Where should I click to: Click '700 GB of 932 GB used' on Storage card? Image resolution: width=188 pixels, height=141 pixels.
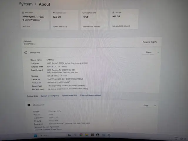tap(121, 26)
